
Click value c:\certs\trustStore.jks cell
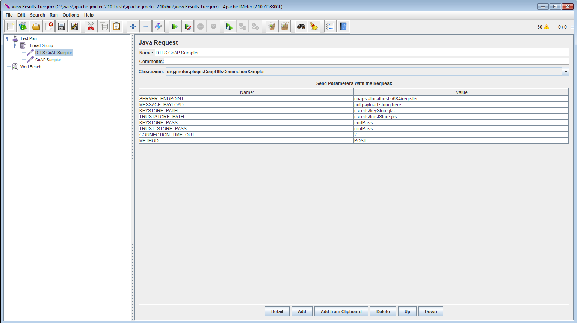point(461,117)
